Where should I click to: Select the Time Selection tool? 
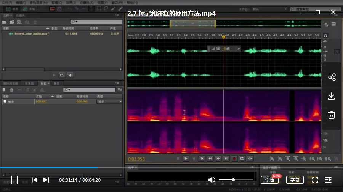pyautogui.click(x=91, y=9)
